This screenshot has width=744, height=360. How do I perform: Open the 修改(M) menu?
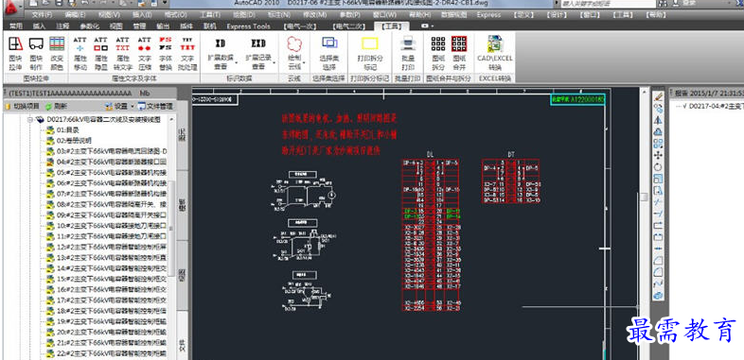[x=315, y=15]
